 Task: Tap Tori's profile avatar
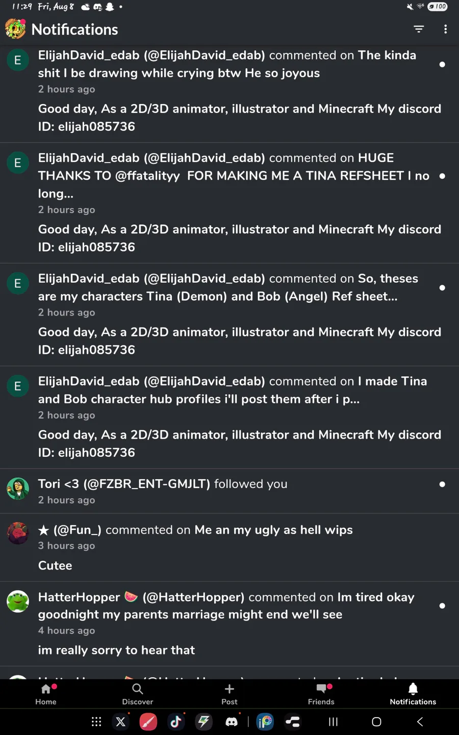[18, 488]
